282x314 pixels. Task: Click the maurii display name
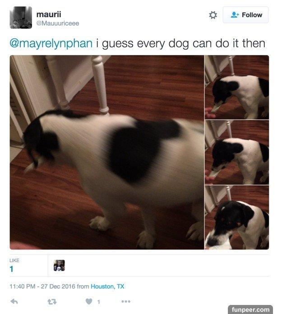pos(49,14)
